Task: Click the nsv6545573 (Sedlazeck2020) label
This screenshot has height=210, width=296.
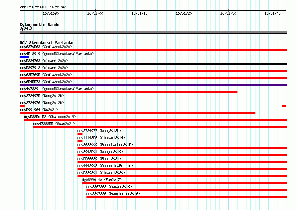Action: [x=46, y=82]
